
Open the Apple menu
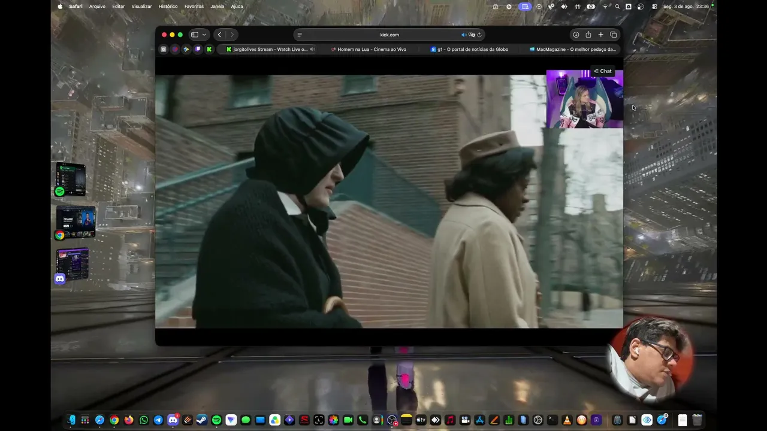60,7
